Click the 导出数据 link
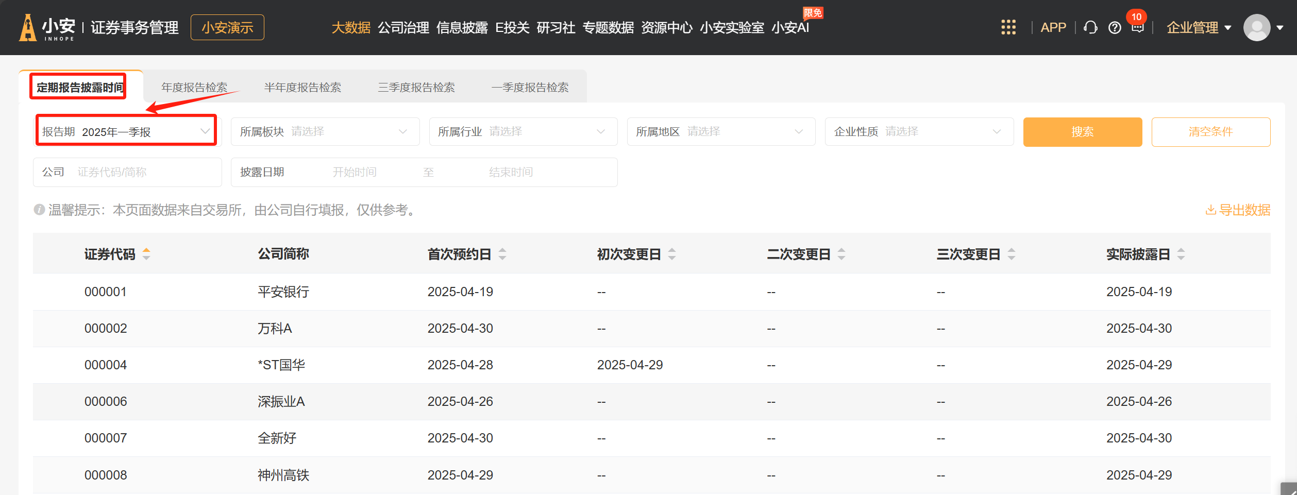The width and height of the screenshot is (1297, 495). [x=1238, y=210]
